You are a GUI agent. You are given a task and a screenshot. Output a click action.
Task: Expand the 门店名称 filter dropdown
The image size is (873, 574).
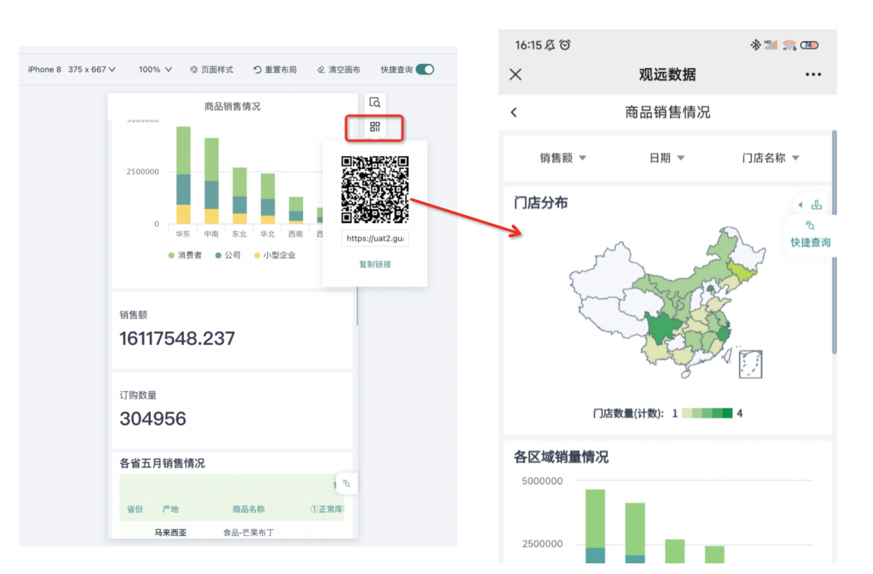(x=770, y=158)
